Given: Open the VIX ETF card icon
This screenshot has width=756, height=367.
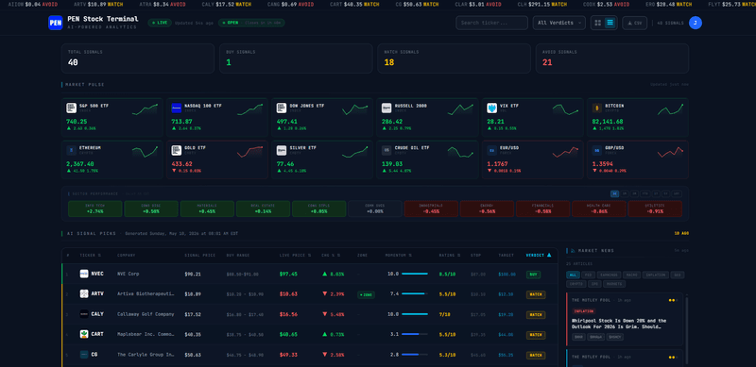Looking at the screenshot, I should point(491,108).
